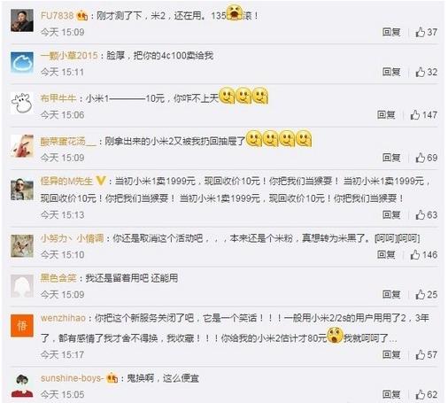
Task: Like FU7838's comment with 37 likes
Action: (x=420, y=32)
